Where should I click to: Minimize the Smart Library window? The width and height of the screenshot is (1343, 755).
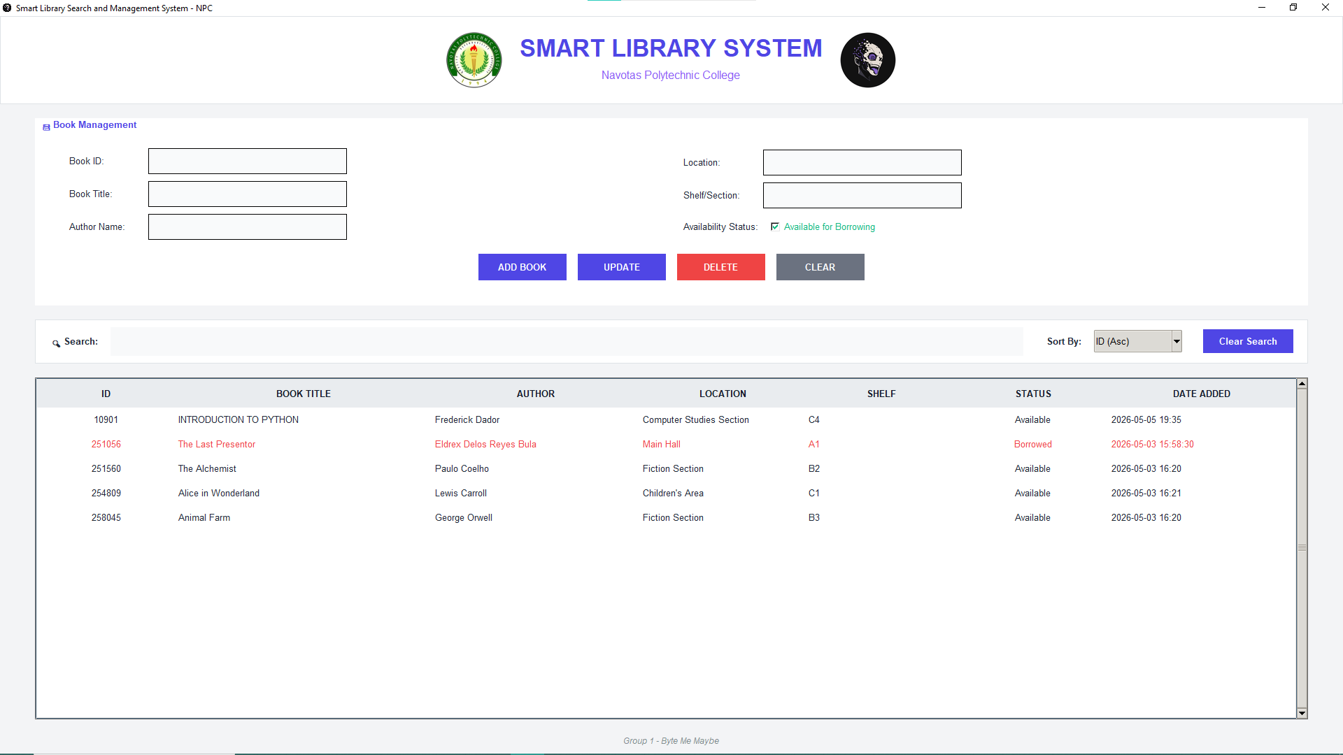1262,8
